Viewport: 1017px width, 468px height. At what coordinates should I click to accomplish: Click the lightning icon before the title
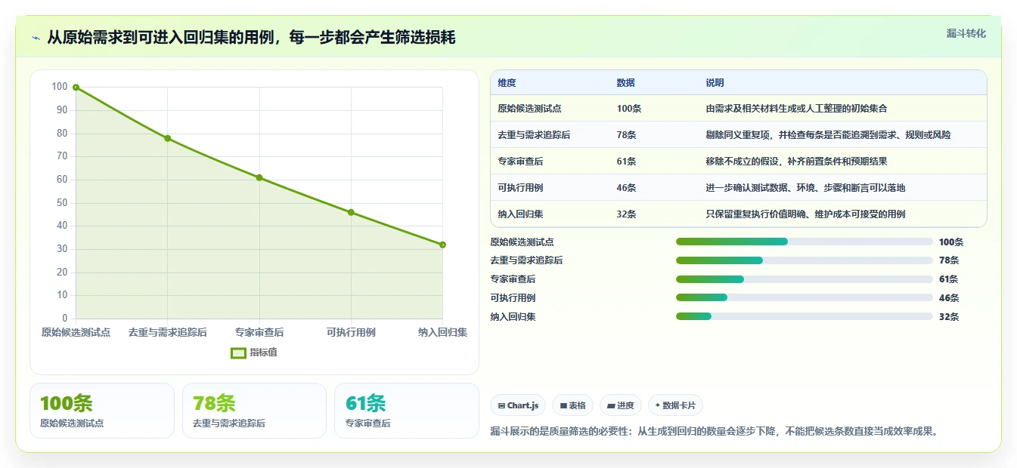pos(36,38)
